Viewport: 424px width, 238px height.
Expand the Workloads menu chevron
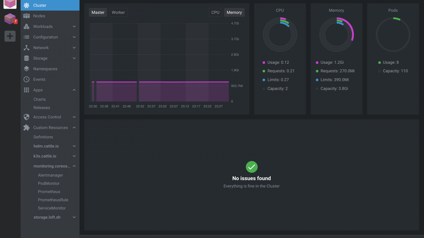[x=74, y=26]
